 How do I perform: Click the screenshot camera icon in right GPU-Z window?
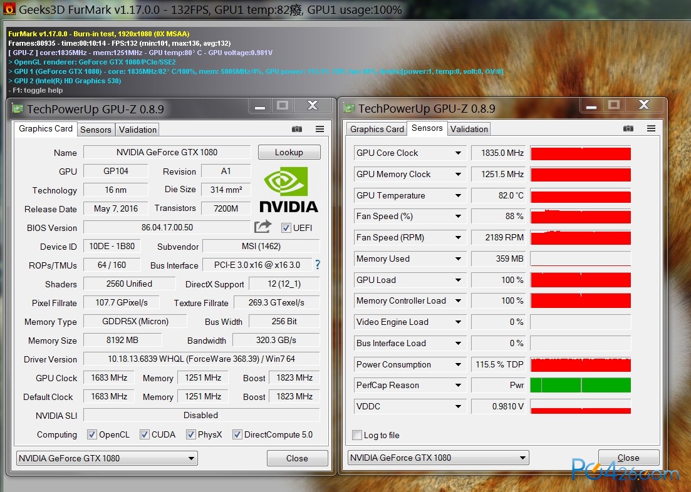[628, 128]
